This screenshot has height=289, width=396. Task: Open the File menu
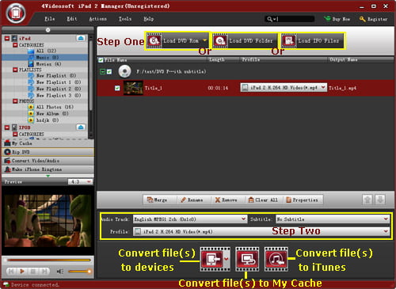click(50, 19)
